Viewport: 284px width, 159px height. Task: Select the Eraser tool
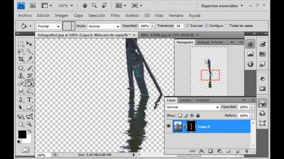21,83
